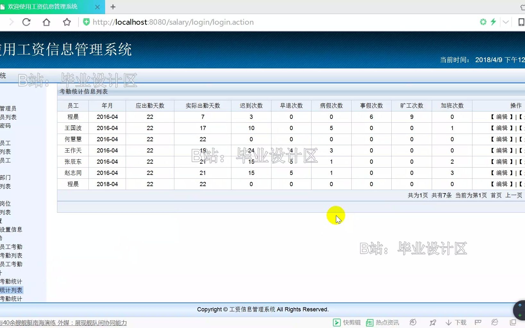
Task: Click employee name 王作天 in table
Action: tap(73, 151)
